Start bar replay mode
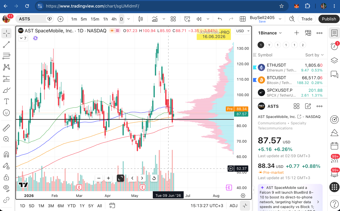The height and width of the screenshot is (211, 340). 199,19
